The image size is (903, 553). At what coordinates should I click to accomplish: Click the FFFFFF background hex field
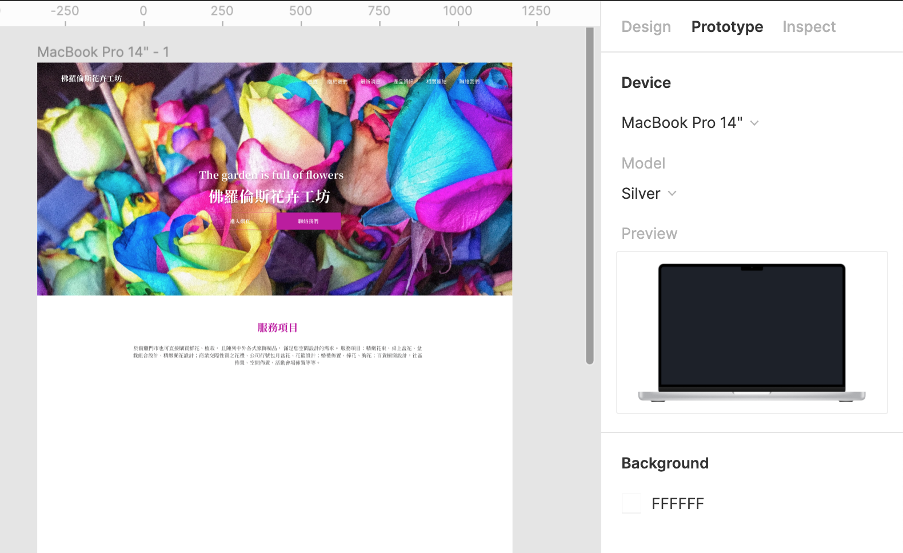tap(678, 503)
